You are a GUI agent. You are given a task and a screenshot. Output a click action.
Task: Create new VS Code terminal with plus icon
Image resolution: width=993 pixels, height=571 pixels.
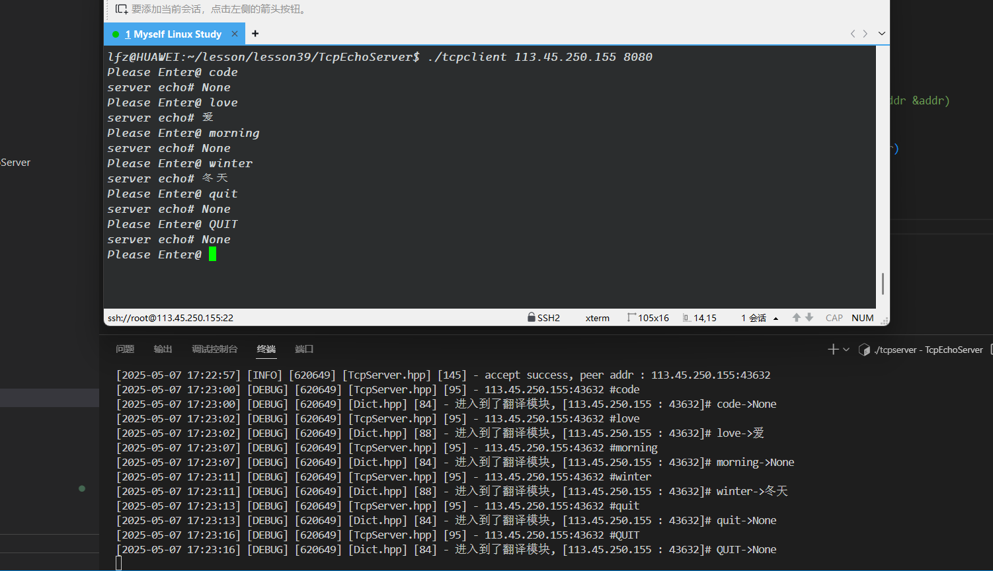click(833, 350)
